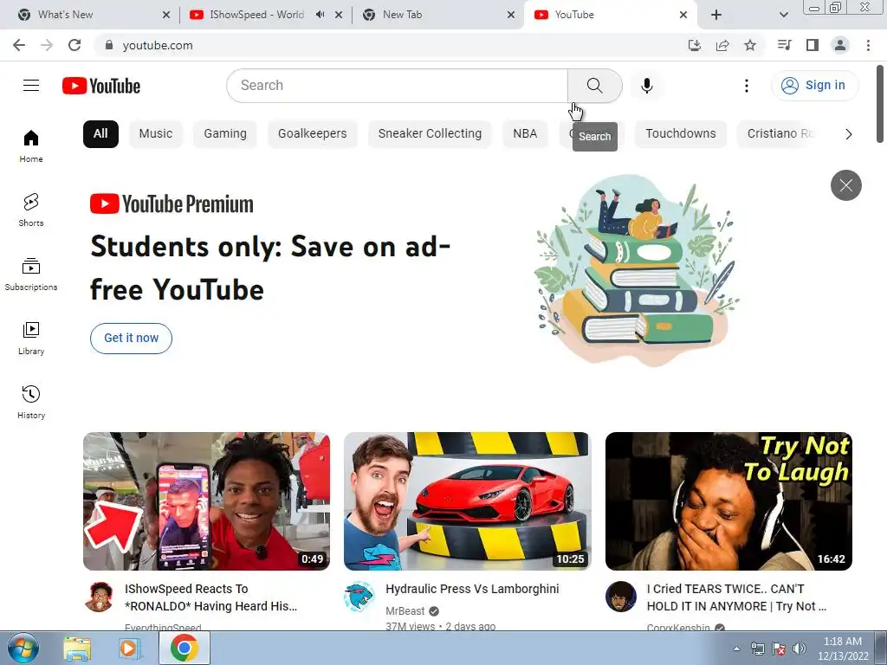Reload the page
This screenshot has height=665, width=887.
(74, 45)
